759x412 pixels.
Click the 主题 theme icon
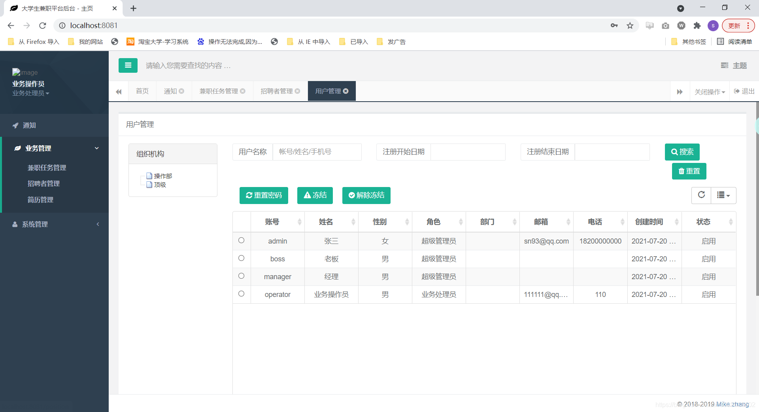click(725, 65)
